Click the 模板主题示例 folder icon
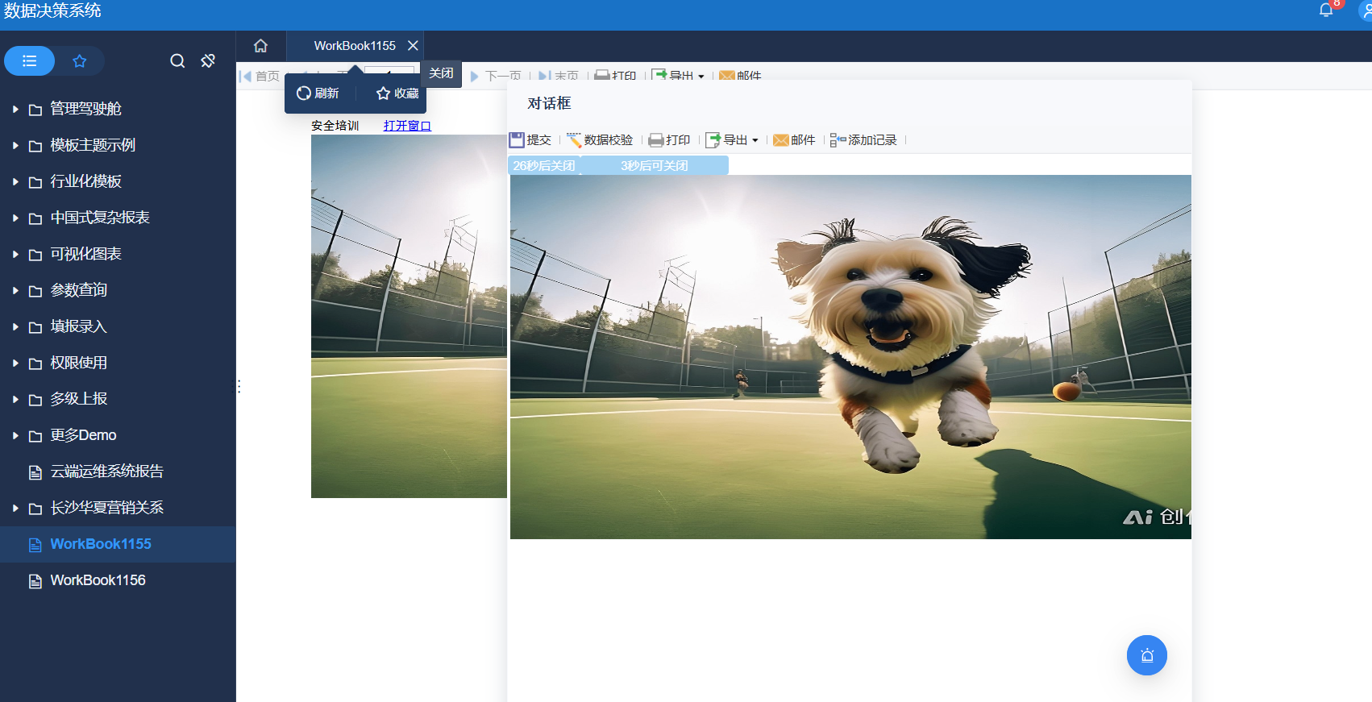This screenshot has height=702, width=1372. pyautogui.click(x=35, y=146)
